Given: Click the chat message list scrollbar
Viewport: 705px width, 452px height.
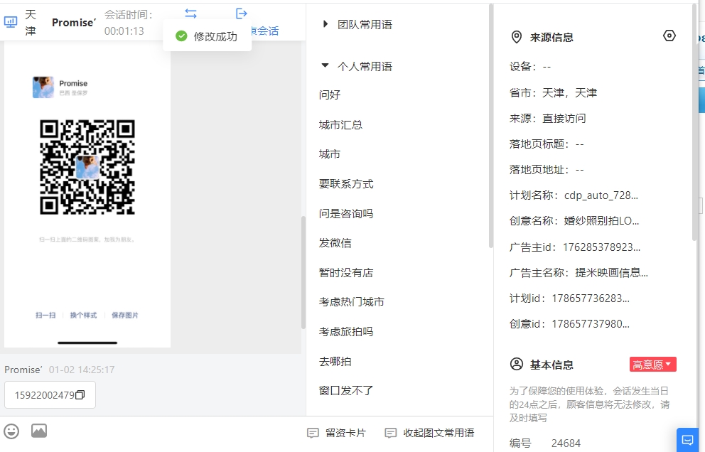Looking at the screenshot, I should [x=303, y=272].
